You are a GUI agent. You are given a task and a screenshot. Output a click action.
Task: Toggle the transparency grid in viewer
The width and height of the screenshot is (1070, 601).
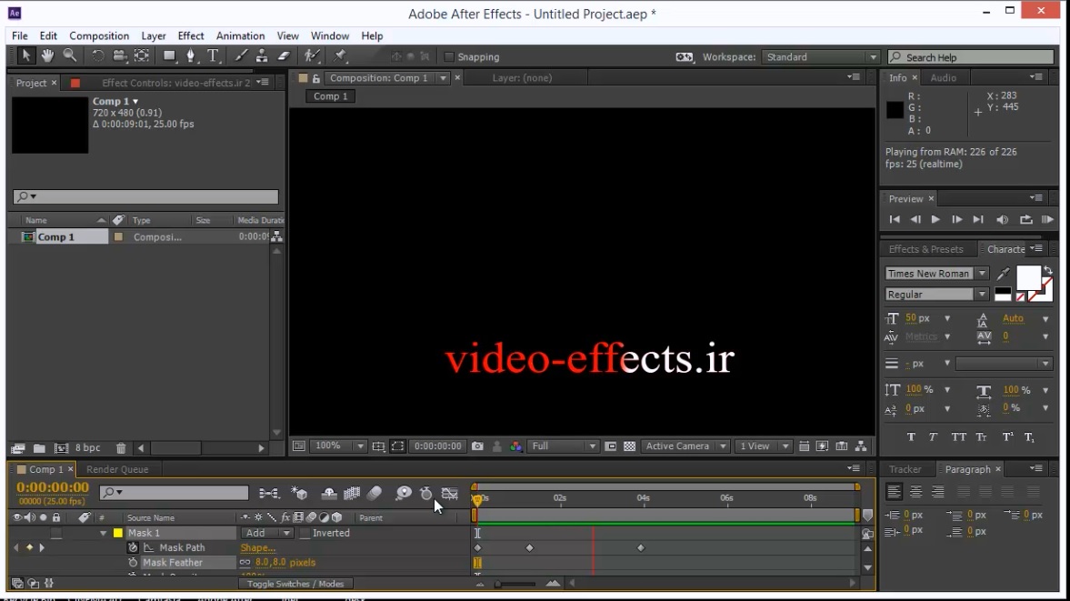click(630, 446)
